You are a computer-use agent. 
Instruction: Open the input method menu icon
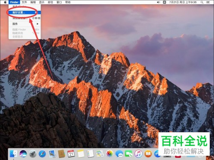tap(164, 2)
